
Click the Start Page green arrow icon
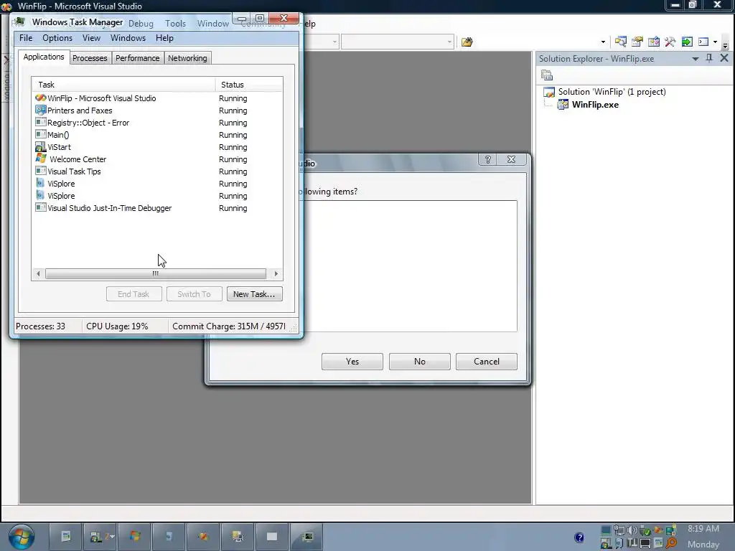[x=687, y=42]
